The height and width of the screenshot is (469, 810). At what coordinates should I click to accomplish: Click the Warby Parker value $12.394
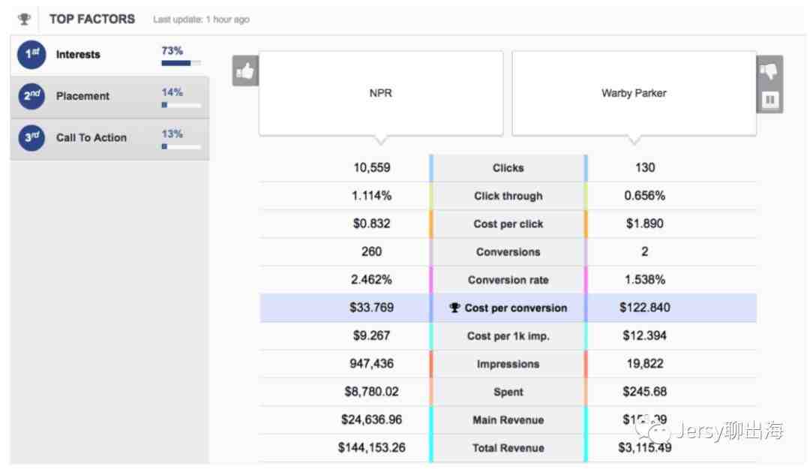[x=645, y=335]
